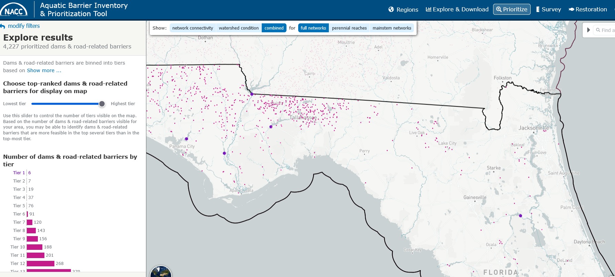Click the modify filters link
The image size is (615, 277).
(24, 26)
